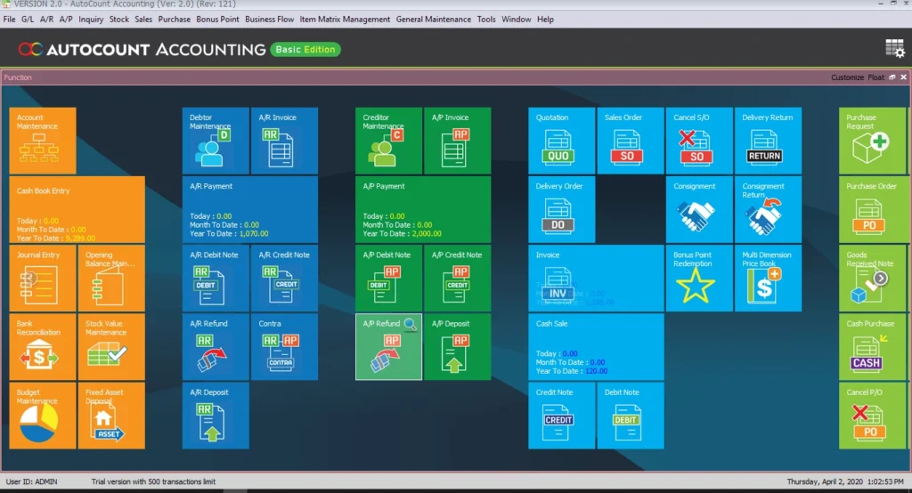Image resolution: width=912 pixels, height=493 pixels.
Task: Open the Cancel S/O tile
Action: [x=699, y=141]
